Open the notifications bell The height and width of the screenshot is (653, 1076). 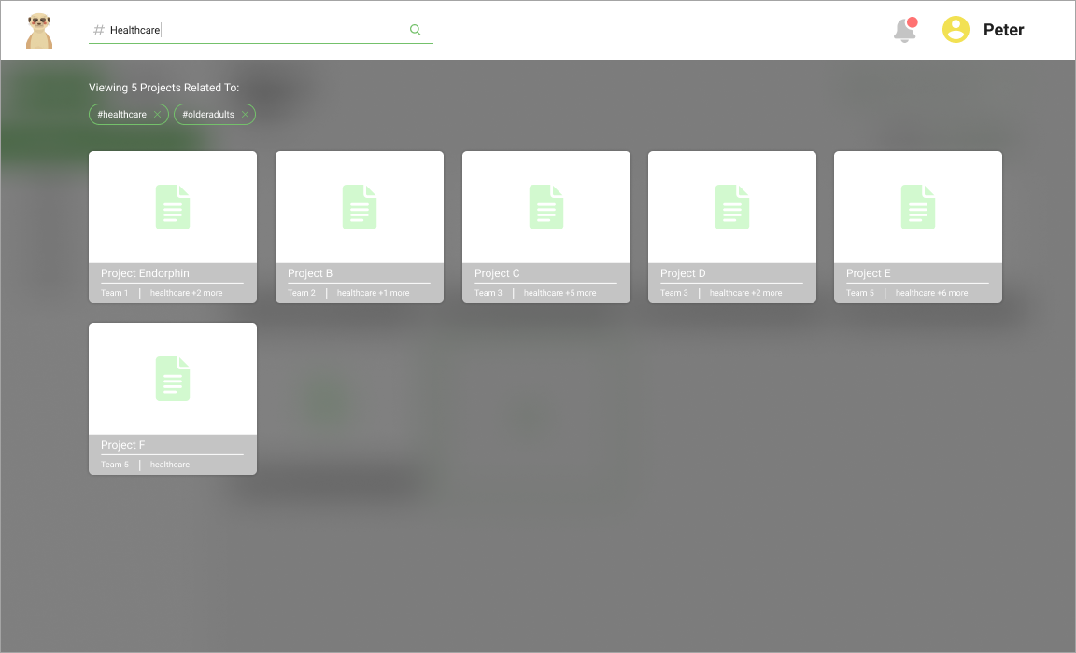[904, 30]
